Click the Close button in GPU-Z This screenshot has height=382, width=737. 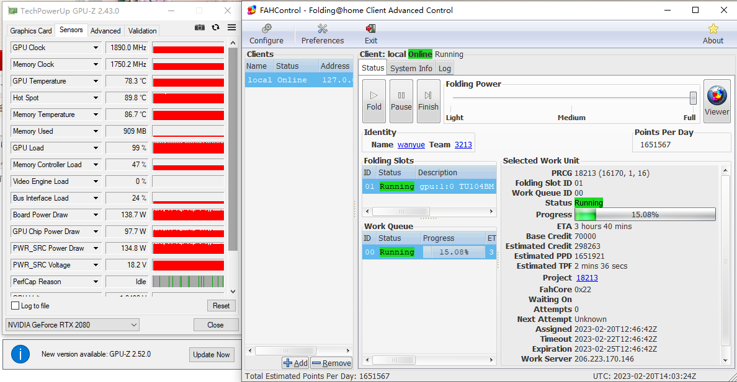pyautogui.click(x=216, y=325)
